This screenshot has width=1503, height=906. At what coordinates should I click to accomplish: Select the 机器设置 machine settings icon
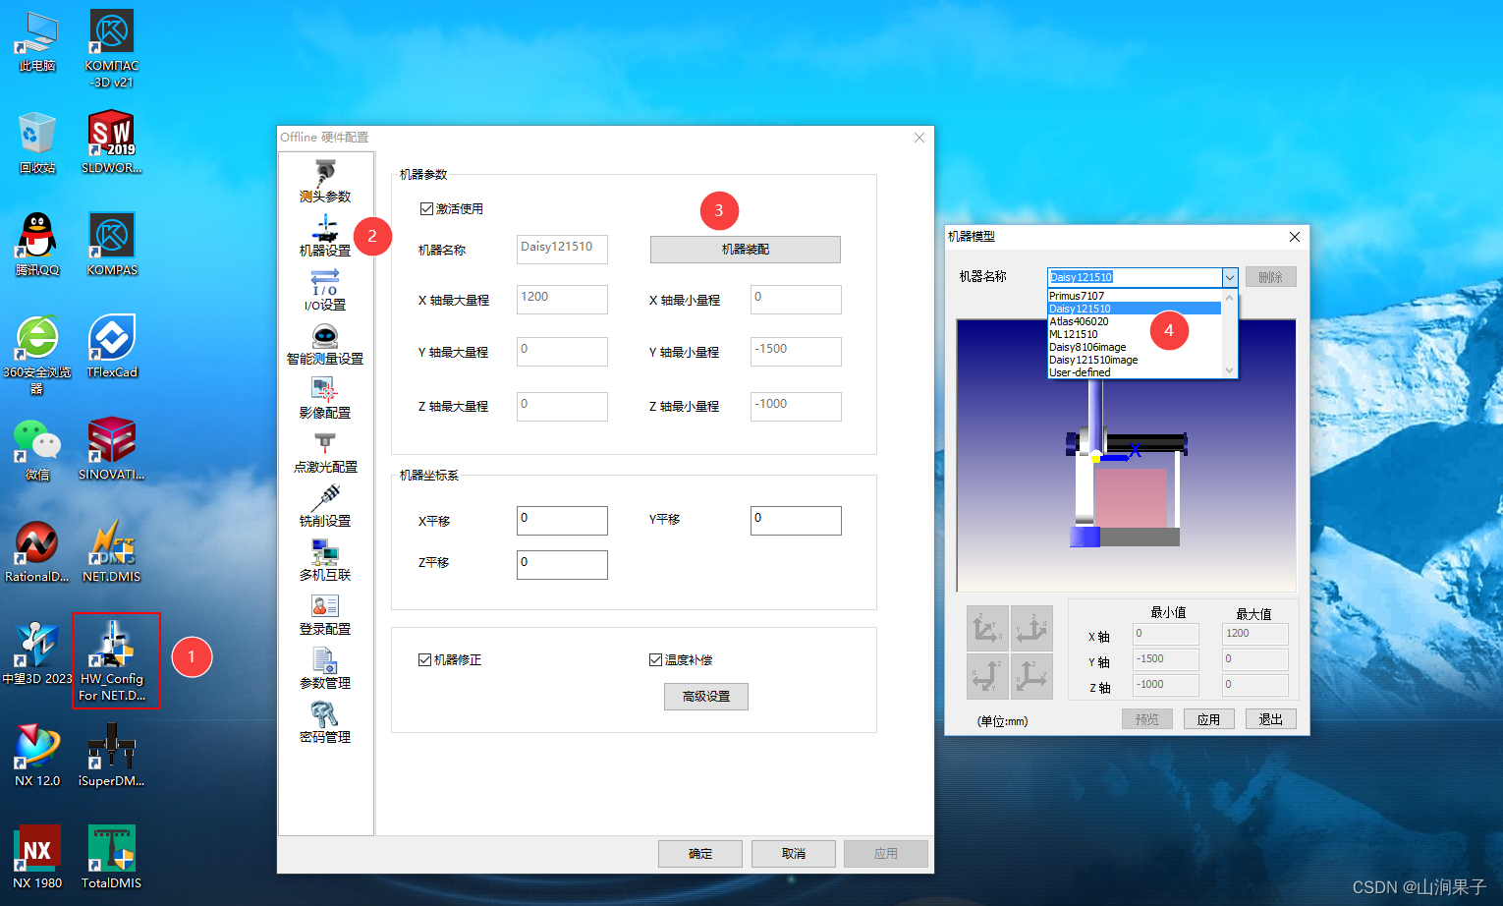pos(324,236)
